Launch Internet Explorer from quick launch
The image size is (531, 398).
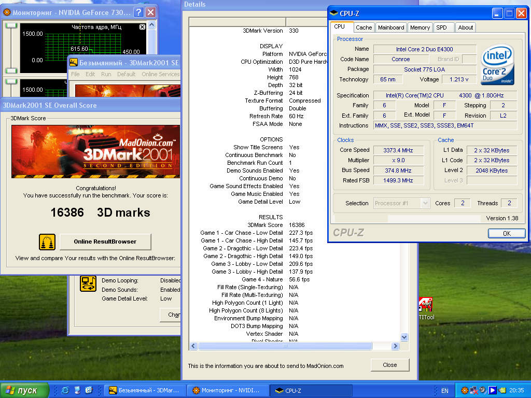(x=65, y=390)
